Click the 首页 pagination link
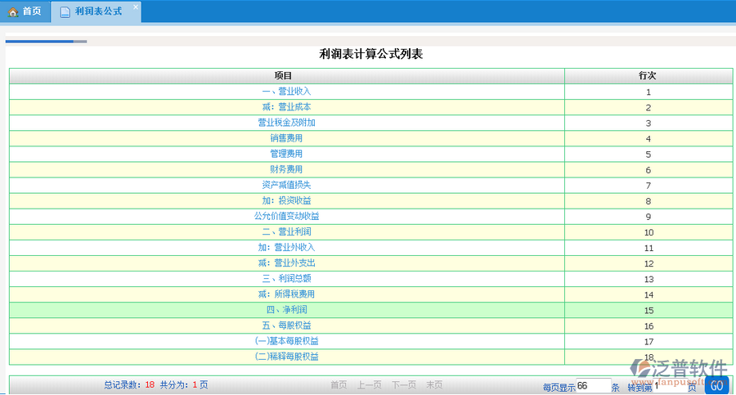This screenshot has height=395, width=736. click(339, 384)
